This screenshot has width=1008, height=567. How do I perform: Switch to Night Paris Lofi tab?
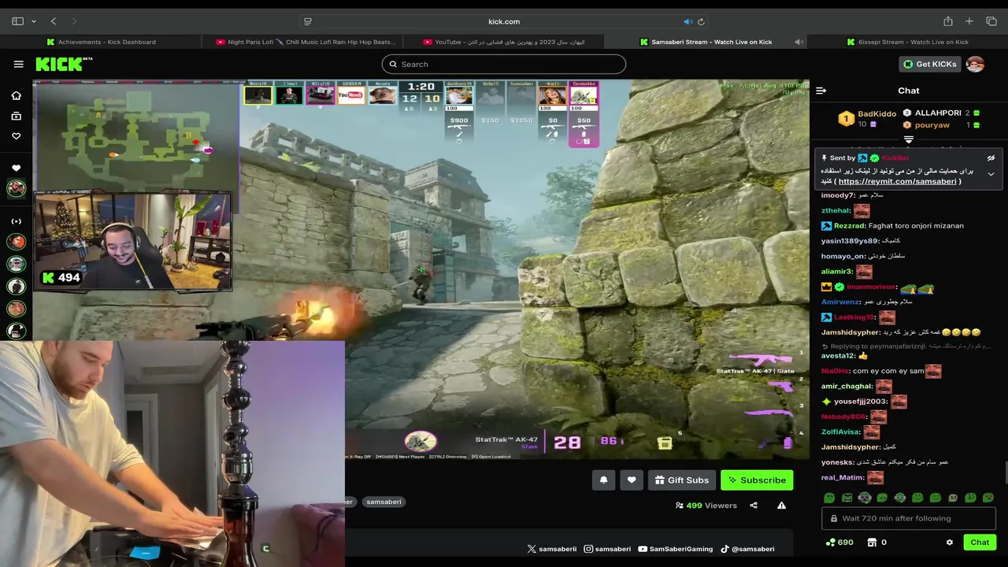click(x=302, y=42)
